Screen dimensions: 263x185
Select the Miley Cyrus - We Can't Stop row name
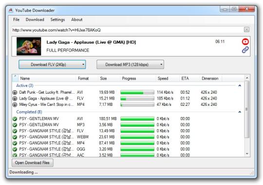(x=46, y=104)
